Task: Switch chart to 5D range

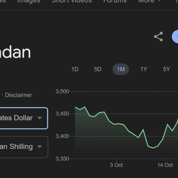Action: click(x=98, y=69)
